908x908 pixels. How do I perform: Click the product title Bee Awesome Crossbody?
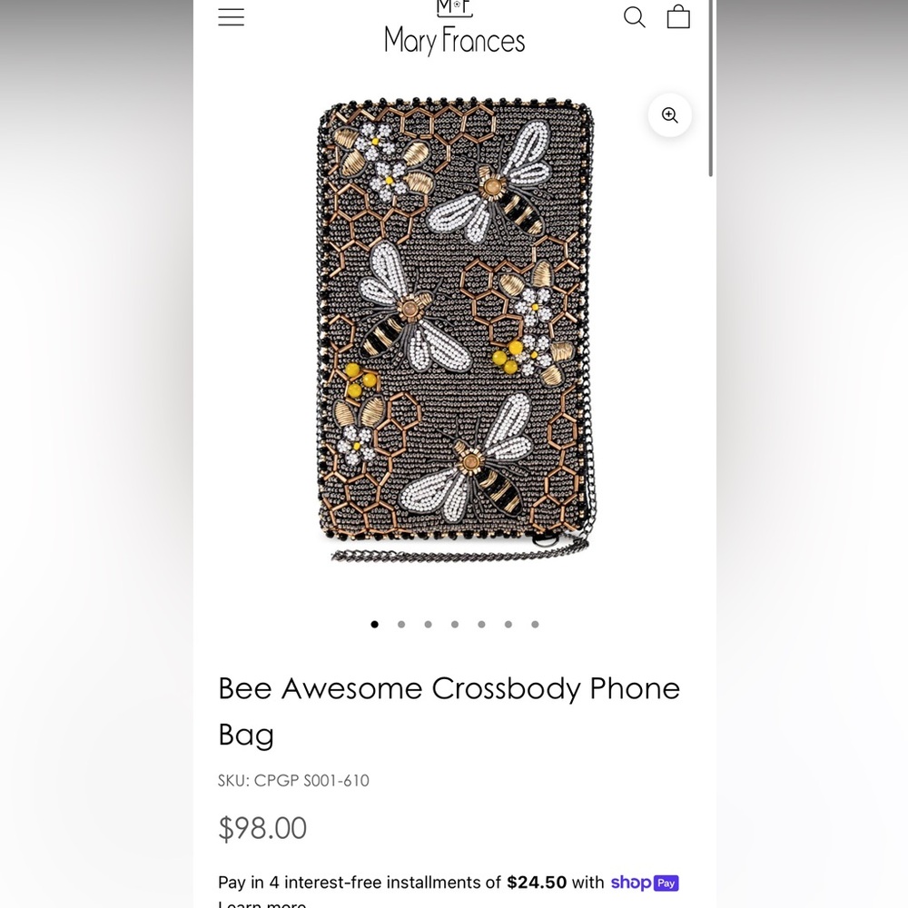click(x=449, y=711)
